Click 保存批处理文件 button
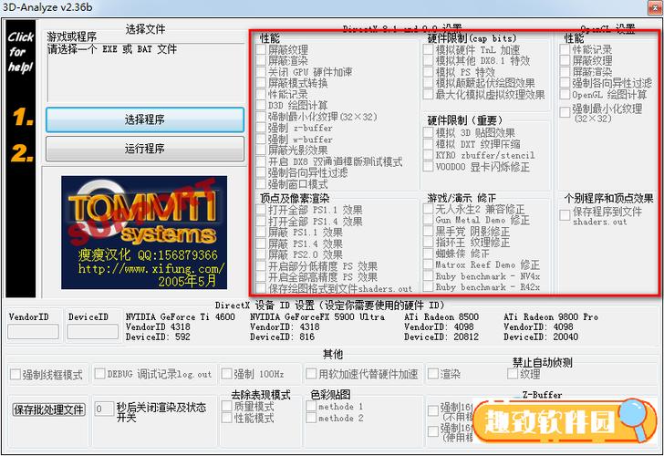Screen dimensions: 664x456 [48, 409]
